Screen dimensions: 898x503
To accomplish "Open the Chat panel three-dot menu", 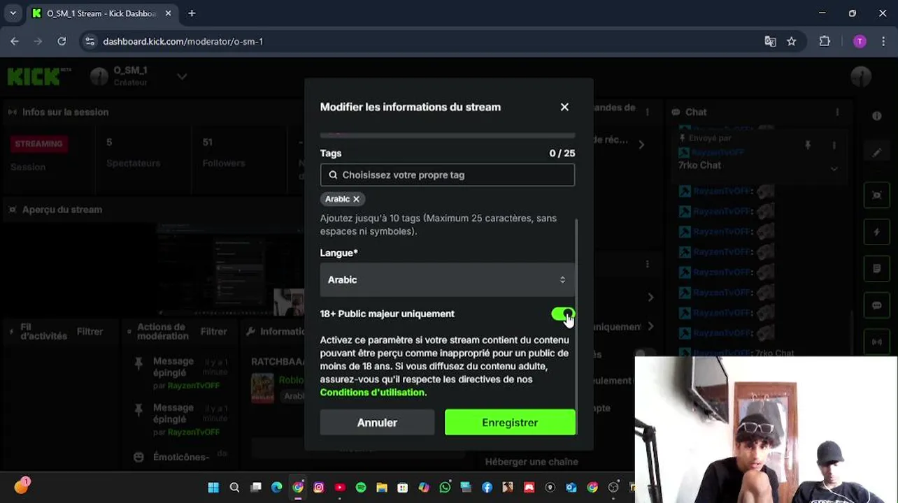I will [837, 112].
